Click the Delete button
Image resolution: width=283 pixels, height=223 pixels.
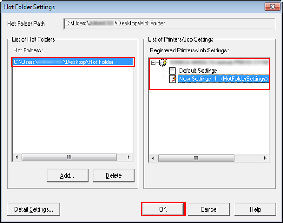113,175
